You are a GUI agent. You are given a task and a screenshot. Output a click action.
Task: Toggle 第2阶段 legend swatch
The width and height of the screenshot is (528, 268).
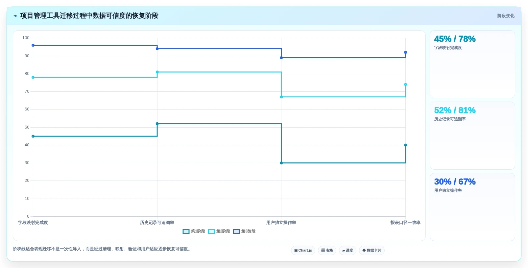point(211,231)
